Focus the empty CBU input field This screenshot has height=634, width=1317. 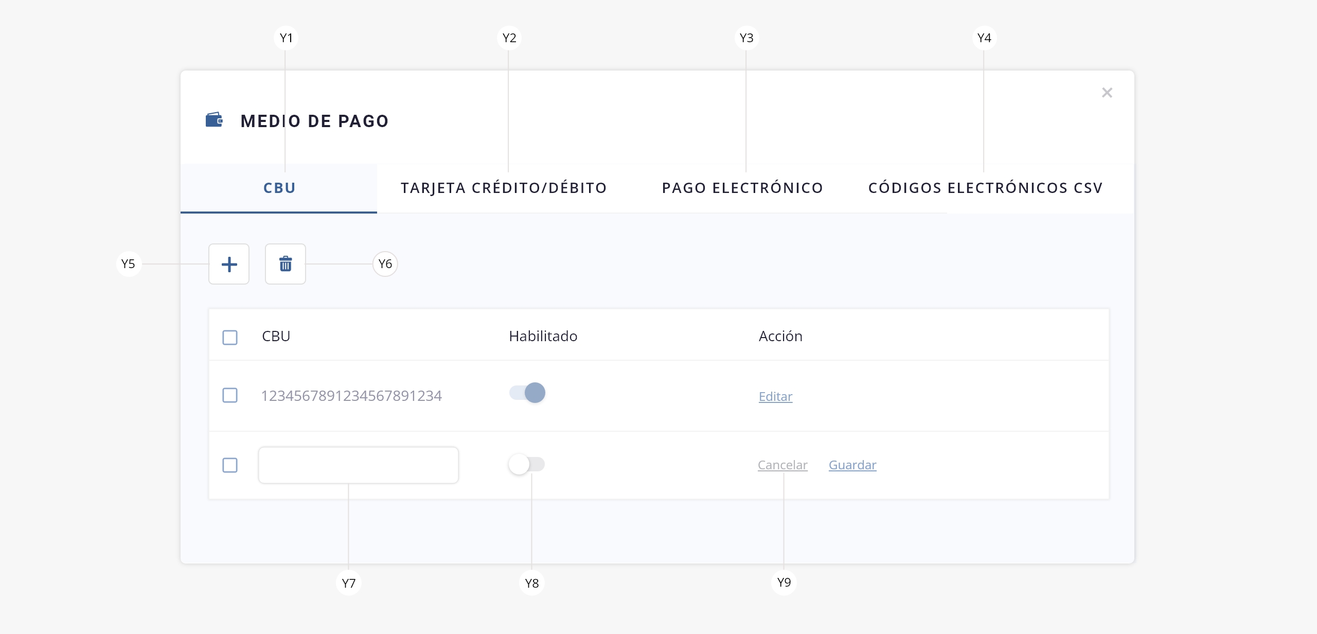coord(359,465)
